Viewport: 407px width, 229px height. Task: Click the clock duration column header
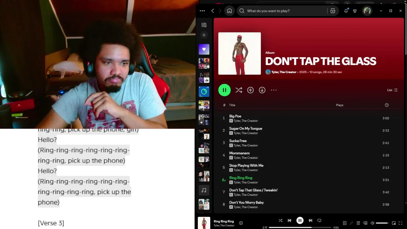tap(387, 105)
